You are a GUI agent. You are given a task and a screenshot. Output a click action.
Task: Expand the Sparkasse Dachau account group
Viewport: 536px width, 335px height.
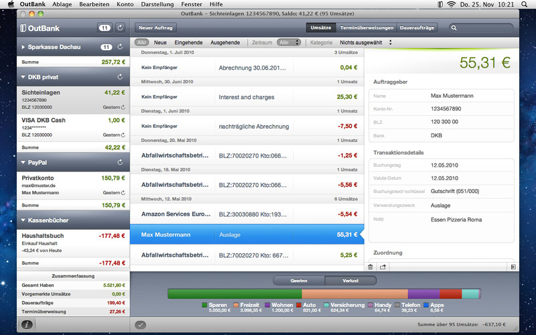[23, 48]
